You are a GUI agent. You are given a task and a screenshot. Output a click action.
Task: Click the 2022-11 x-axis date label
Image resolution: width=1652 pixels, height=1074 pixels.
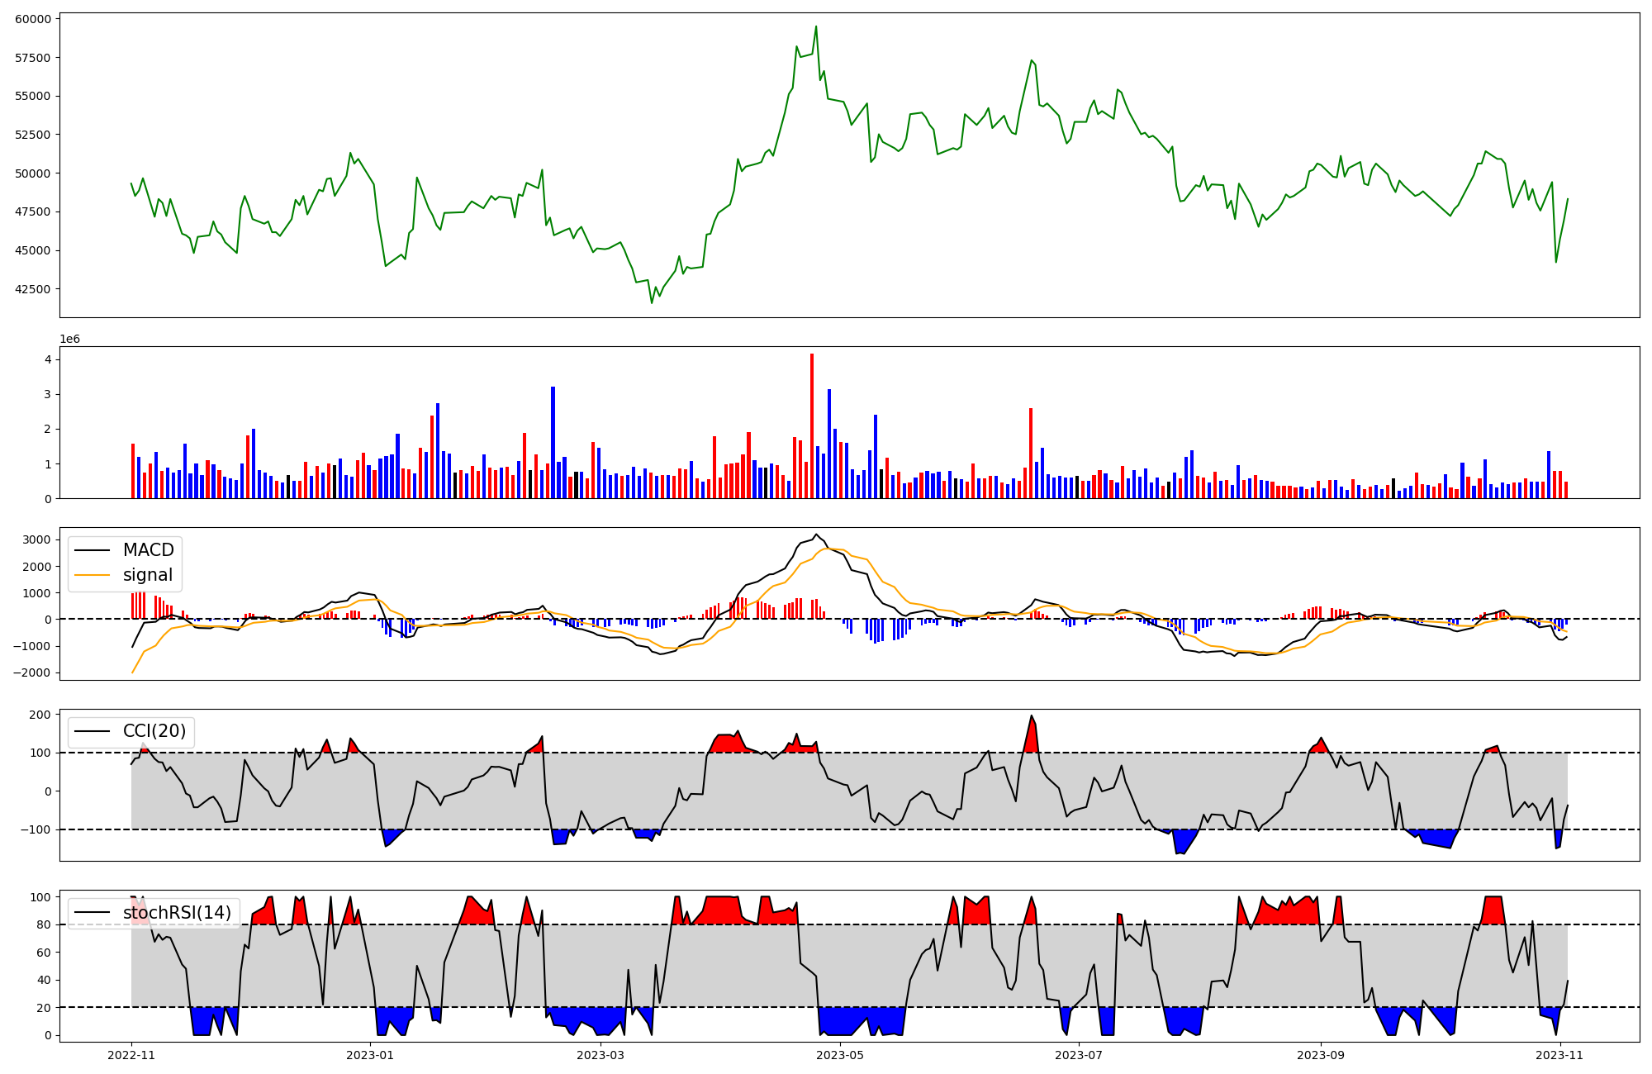tap(131, 1055)
